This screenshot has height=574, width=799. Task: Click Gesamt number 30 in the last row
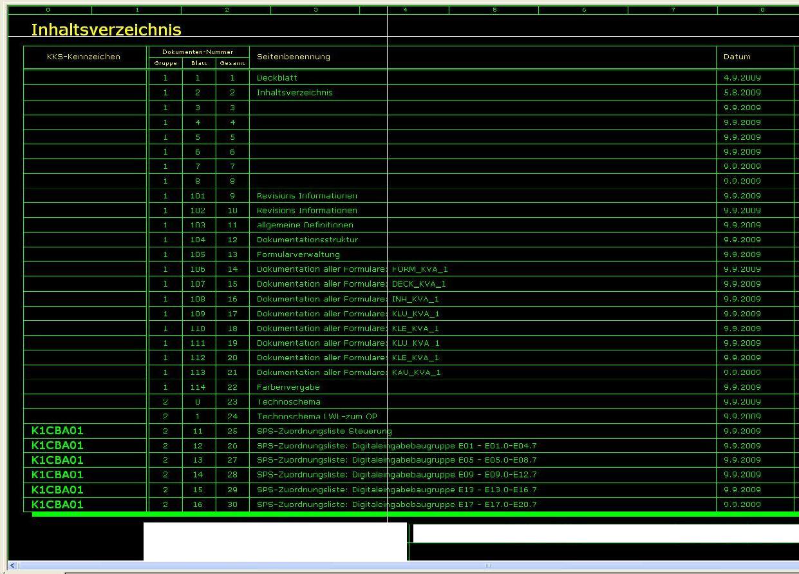pyautogui.click(x=232, y=504)
